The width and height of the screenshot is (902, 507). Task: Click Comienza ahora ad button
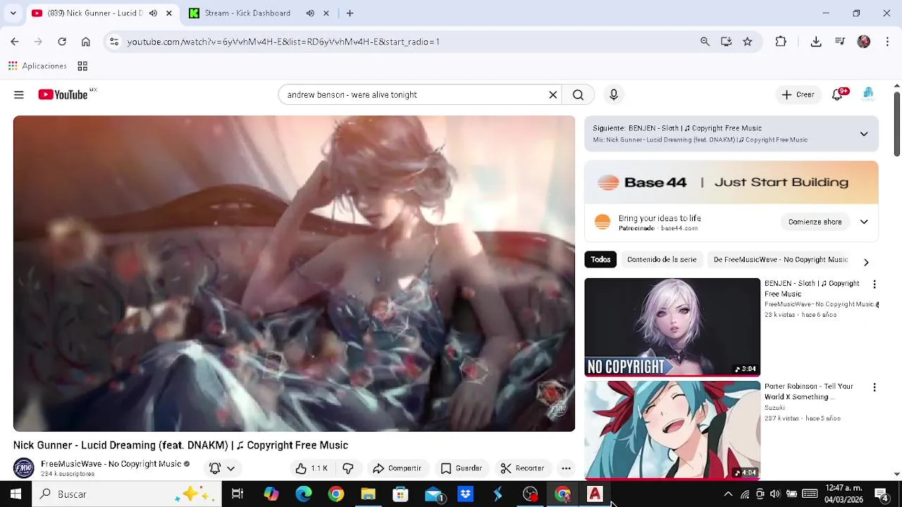(815, 222)
